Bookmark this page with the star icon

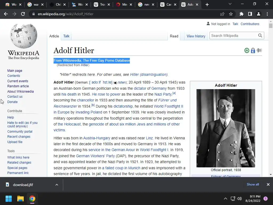coord(231,14)
